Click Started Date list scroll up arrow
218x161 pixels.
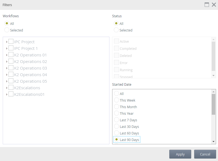pos(213,92)
